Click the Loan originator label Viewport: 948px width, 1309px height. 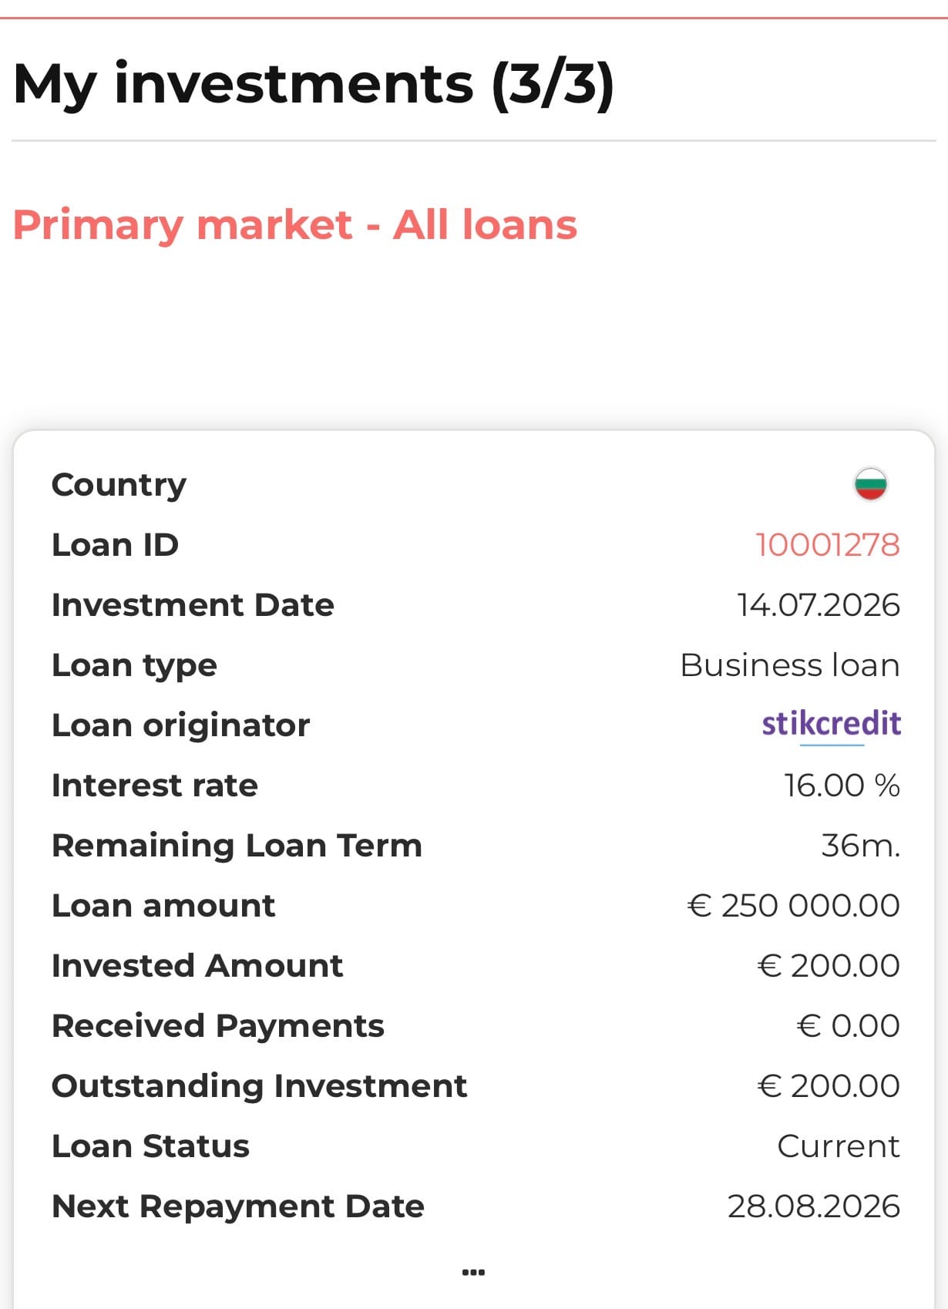pyautogui.click(x=180, y=726)
